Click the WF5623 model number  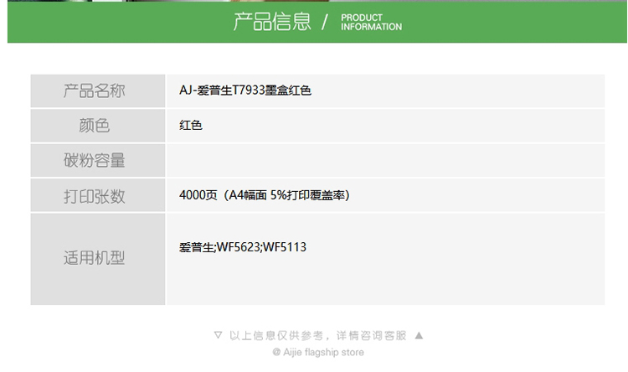(239, 247)
